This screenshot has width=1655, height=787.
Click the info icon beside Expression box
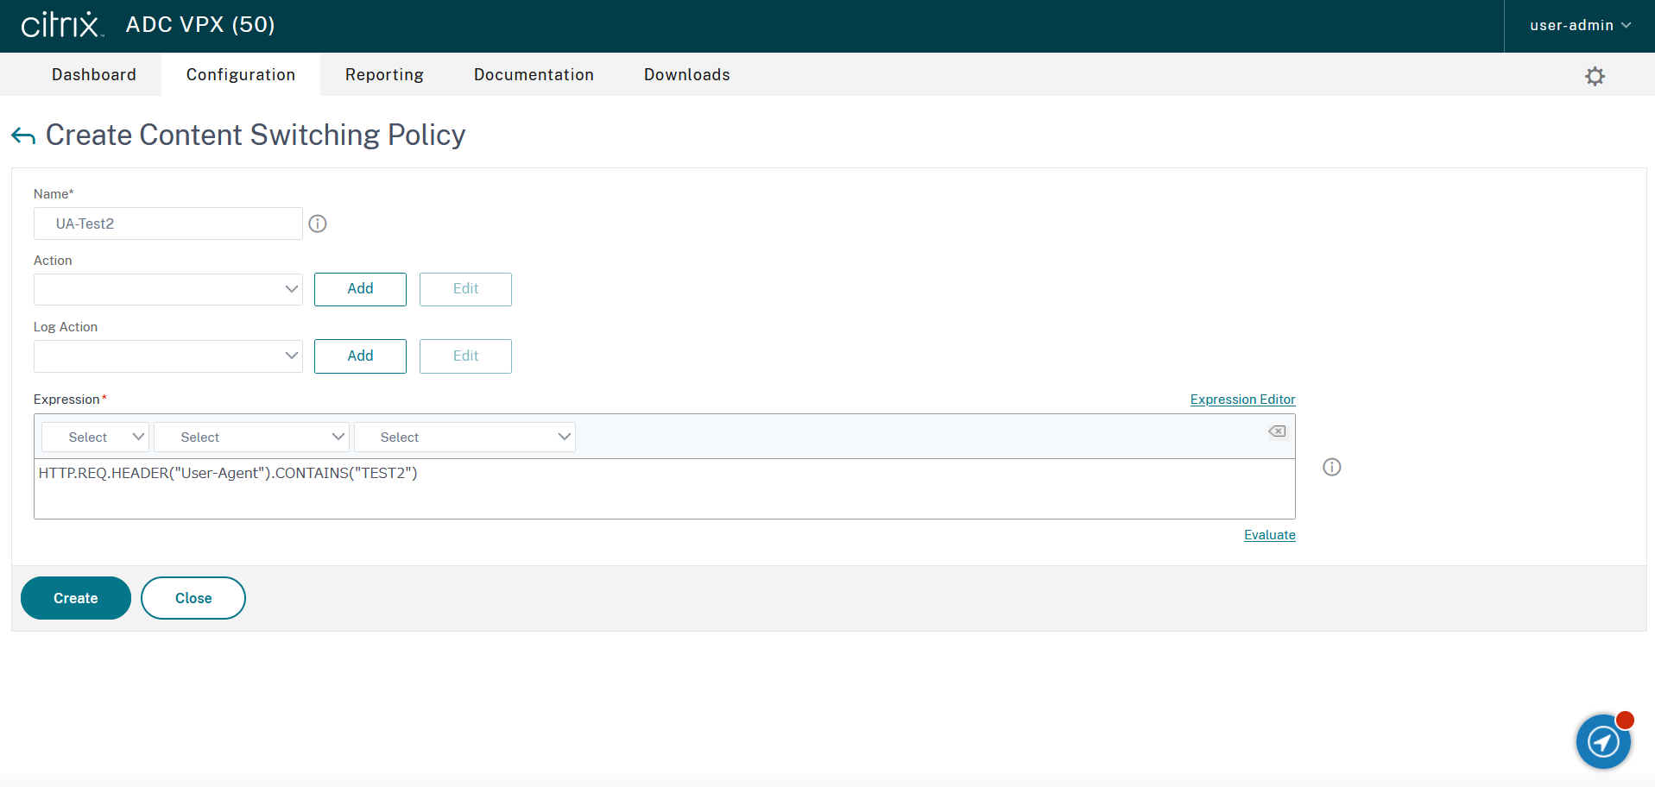point(1331,468)
